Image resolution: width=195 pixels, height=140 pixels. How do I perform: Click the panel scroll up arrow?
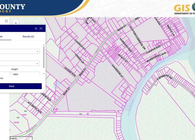[x=44, y=45]
